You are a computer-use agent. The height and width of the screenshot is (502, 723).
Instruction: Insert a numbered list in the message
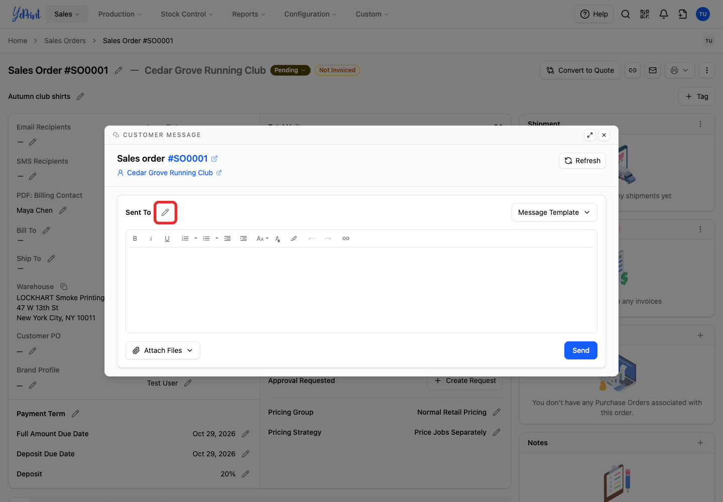185,238
